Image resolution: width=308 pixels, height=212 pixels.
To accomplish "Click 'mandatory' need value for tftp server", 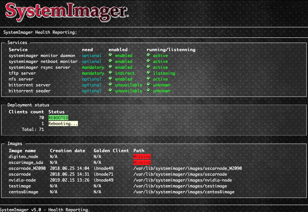I will point(93,73).
